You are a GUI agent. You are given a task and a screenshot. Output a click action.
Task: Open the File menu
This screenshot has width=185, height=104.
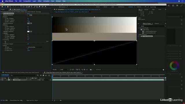coord(16,1)
